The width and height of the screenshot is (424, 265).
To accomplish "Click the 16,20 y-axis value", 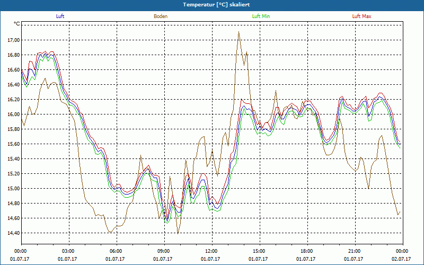I will coord(14,100).
